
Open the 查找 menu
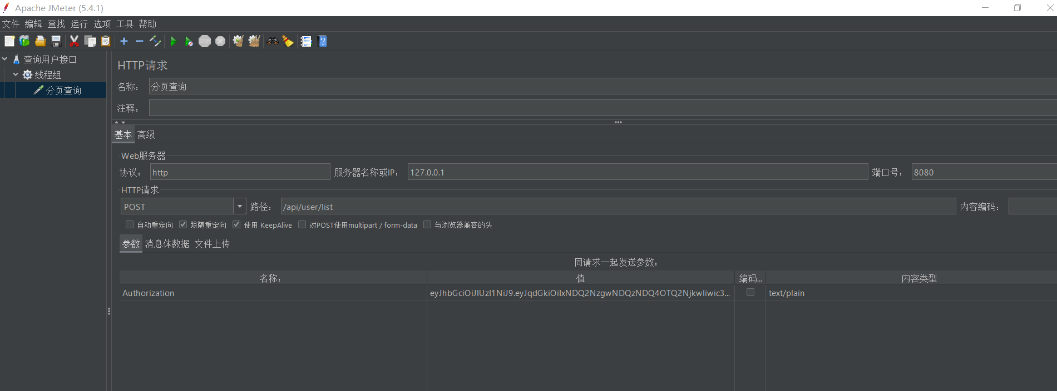point(56,24)
